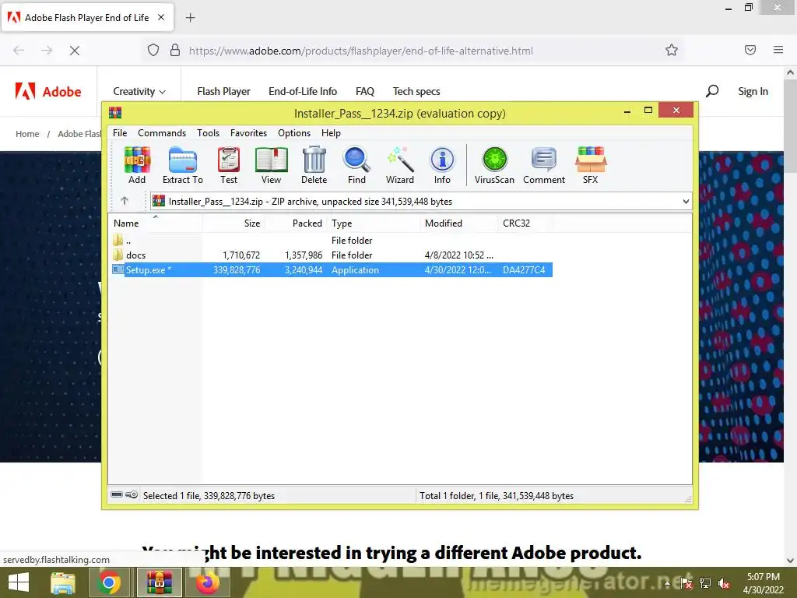Open the Pocket save icon in Firefox
797x598 pixels.
(x=750, y=50)
